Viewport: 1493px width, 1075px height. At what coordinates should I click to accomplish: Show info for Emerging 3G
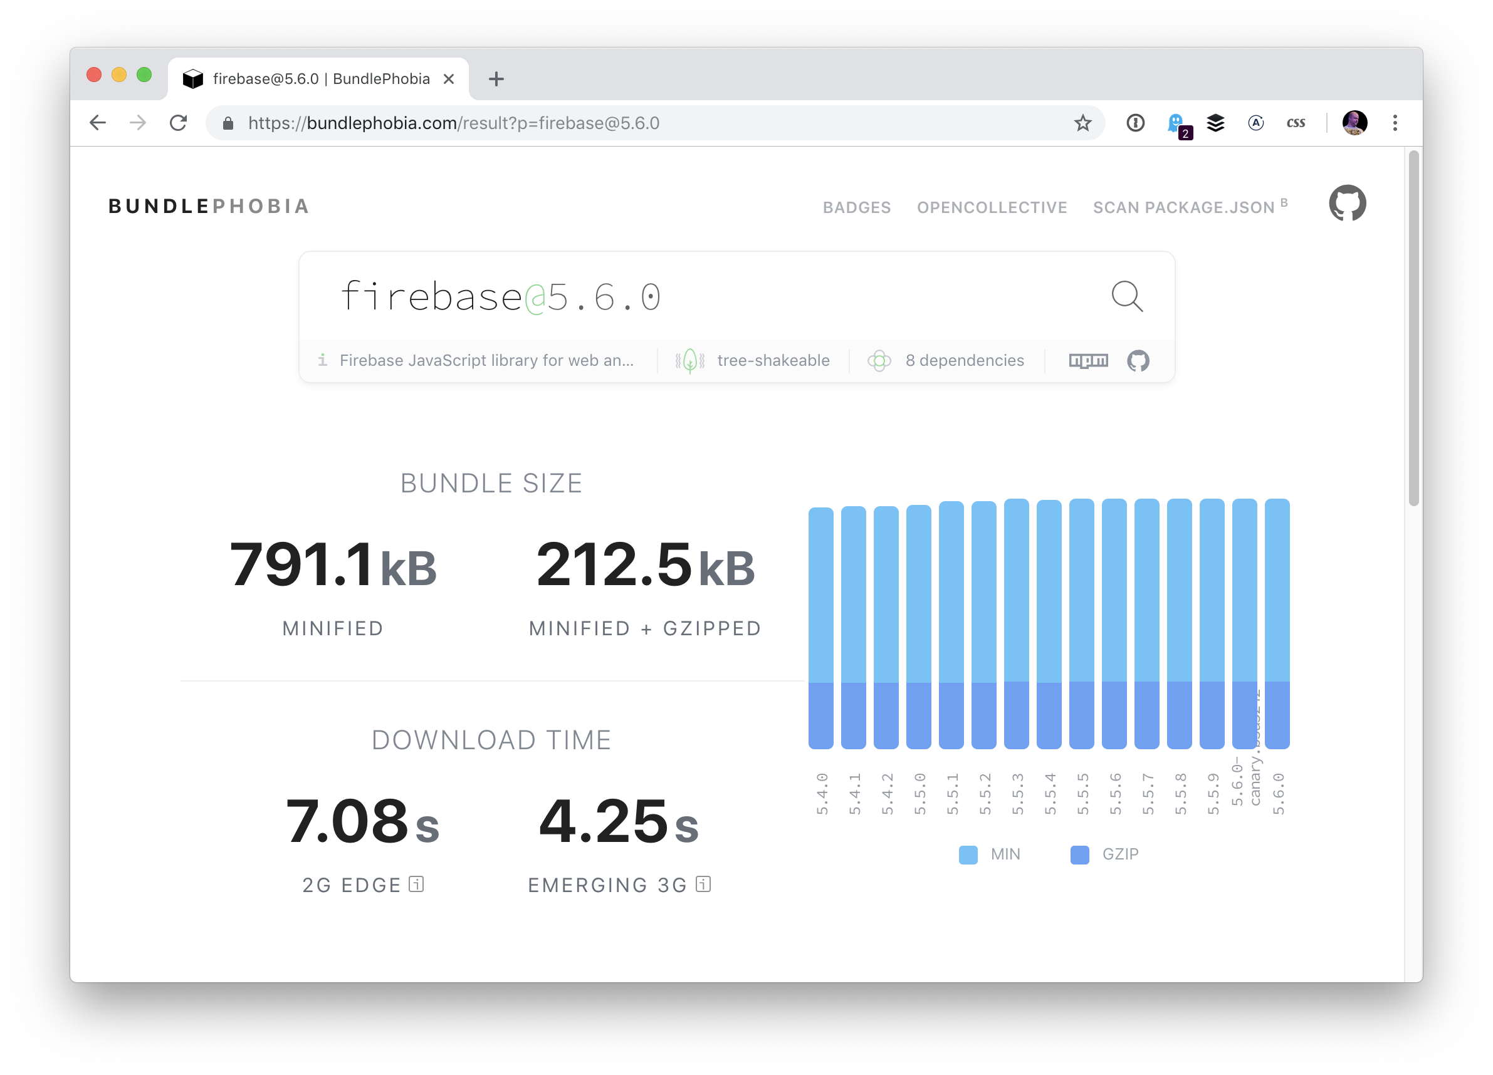tap(703, 885)
